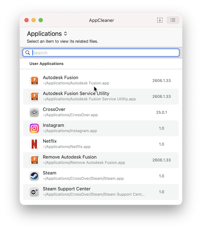Click the Autodesk Fusion app icon
This screenshot has width=202, height=231.
pyautogui.click(x=34, y=81)
